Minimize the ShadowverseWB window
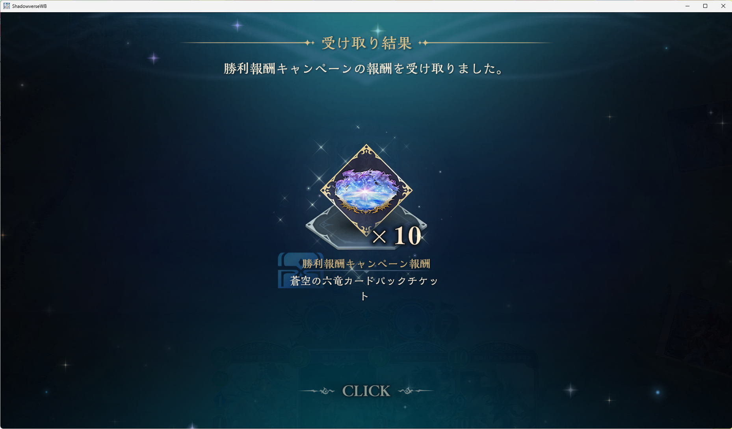This screenshot has height=429, width=732. point(687,6)
